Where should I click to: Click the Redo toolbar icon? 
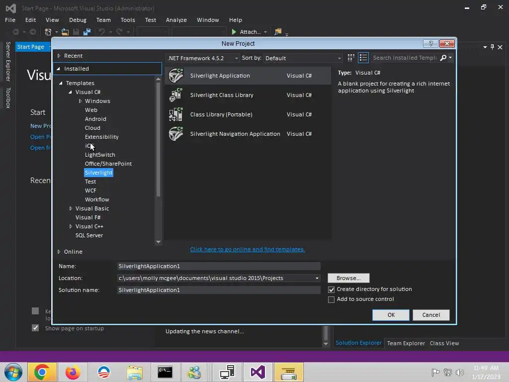pyautogui.click(x=119, y=32)
